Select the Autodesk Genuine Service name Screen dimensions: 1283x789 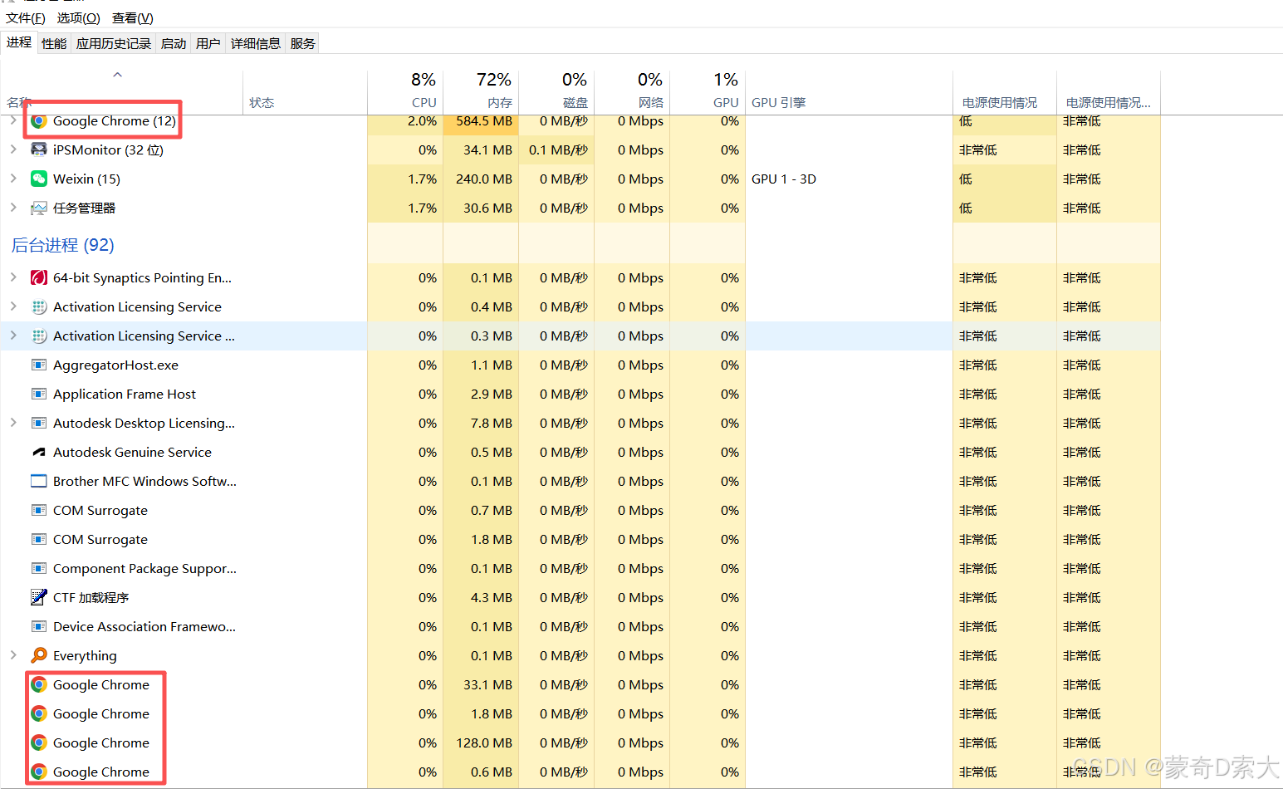tap(132, 452)
